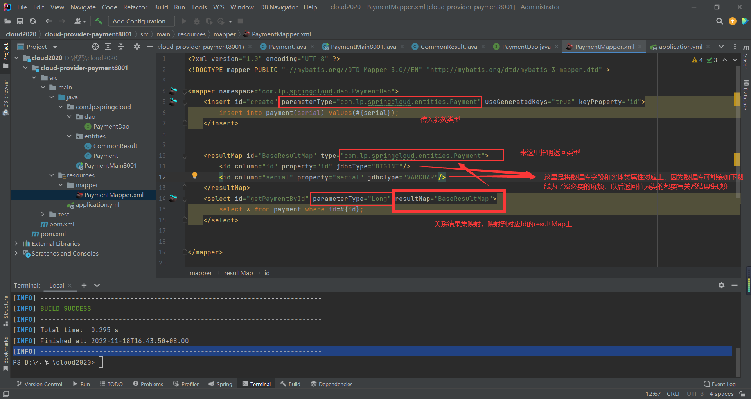Open Profiler tool window
751x399 pixels.
tap(186, 384)
